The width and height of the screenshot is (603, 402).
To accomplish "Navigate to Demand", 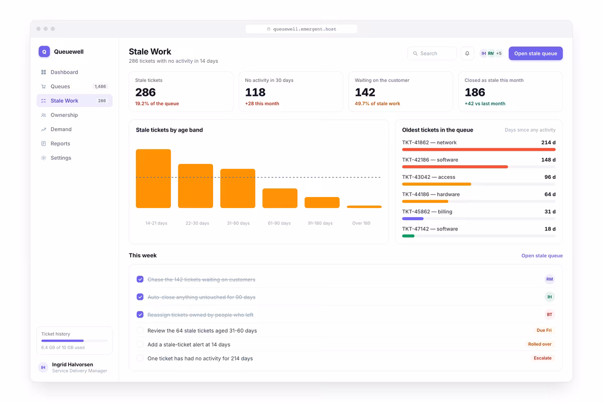I will click(x=74, y=129).
